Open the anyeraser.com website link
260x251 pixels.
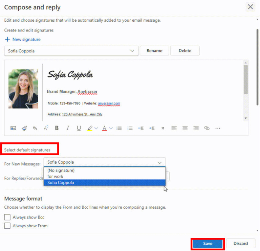click(x=109, y=104)
